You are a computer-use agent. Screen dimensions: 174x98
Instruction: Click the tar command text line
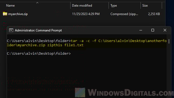pyautogui.click(x=87, y=43)
